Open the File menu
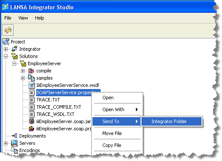Image resolution: width=222 pixels, height=161 pixels. tap(8, 18)
